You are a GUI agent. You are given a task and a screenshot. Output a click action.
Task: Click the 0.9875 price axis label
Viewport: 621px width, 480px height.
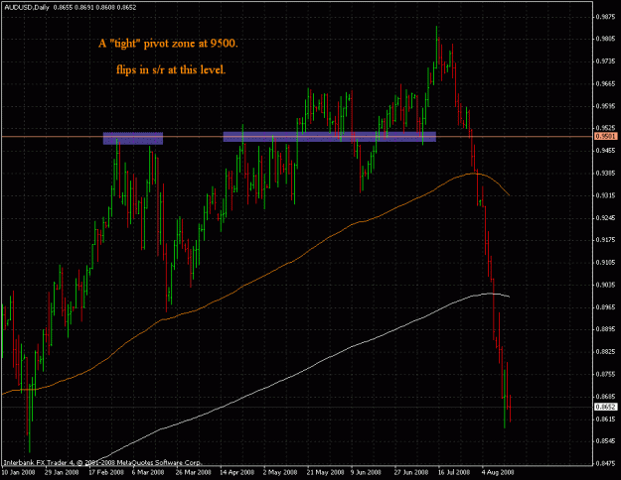(x=606, y=17)
